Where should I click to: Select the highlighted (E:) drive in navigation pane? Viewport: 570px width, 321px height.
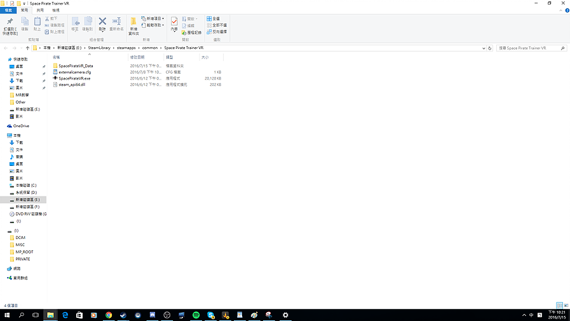tap(24, 200)
